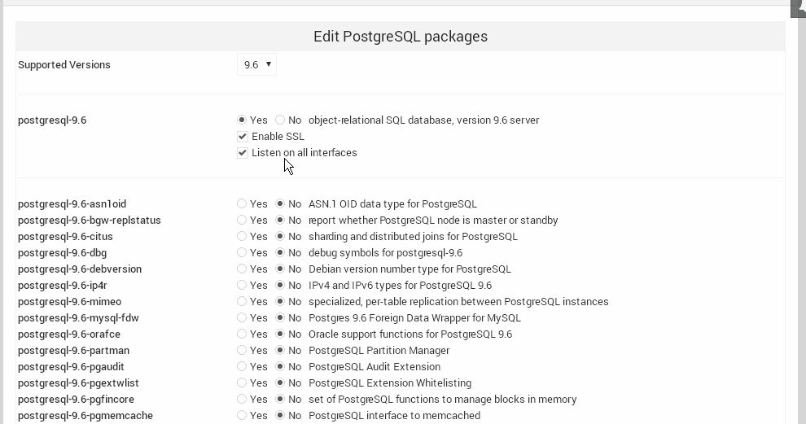Select Yes for postgresql-9.6 server package

[x=242, y=120]
